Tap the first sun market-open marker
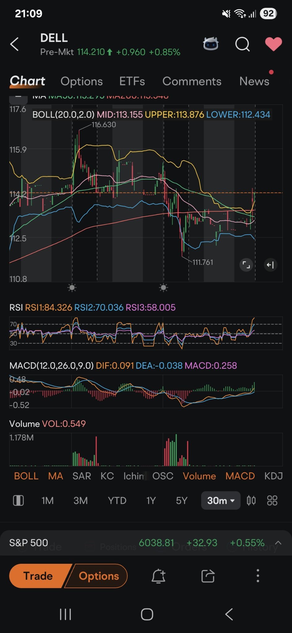 72,288
